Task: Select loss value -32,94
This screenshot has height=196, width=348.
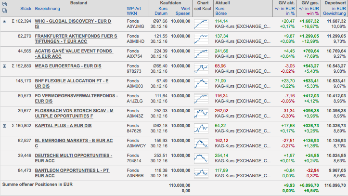Action: coord(312,170)
